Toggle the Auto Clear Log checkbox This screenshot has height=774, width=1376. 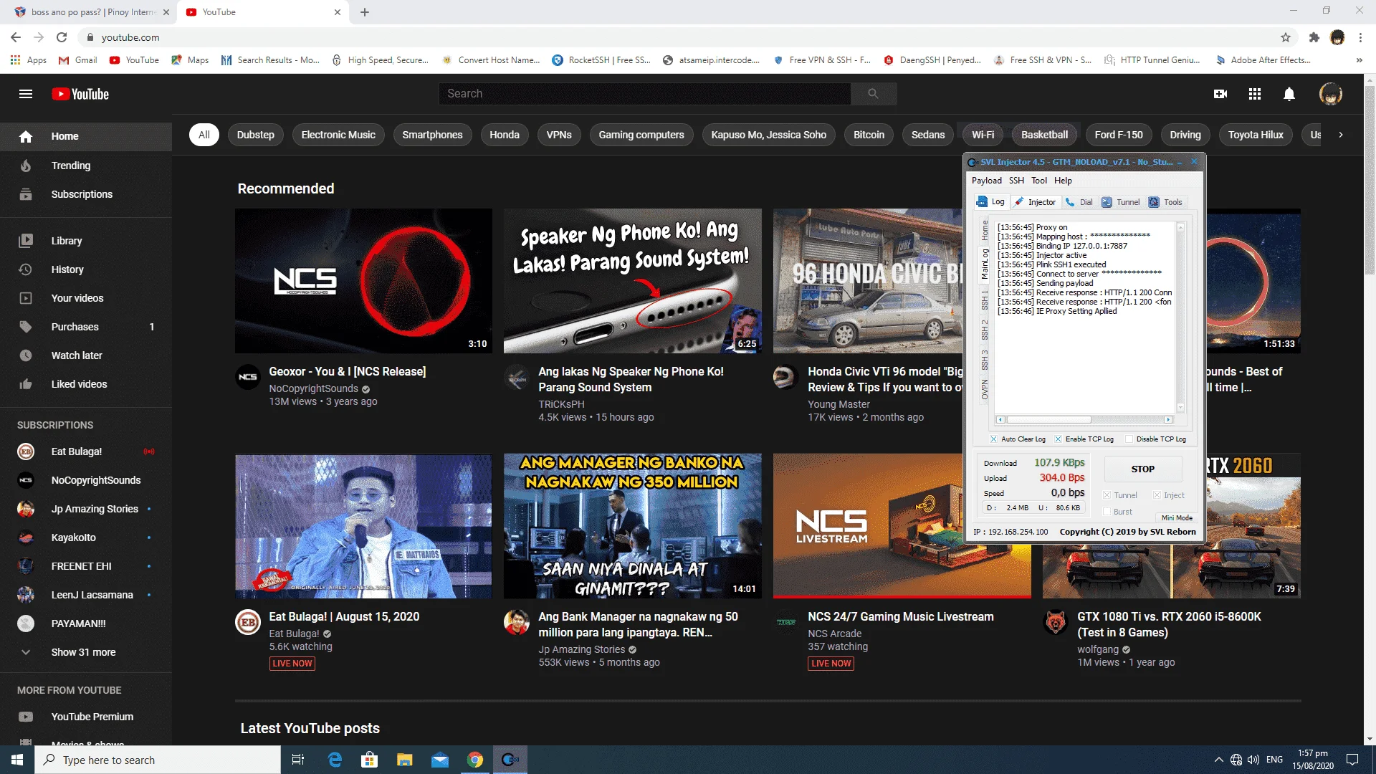point(993,439)
